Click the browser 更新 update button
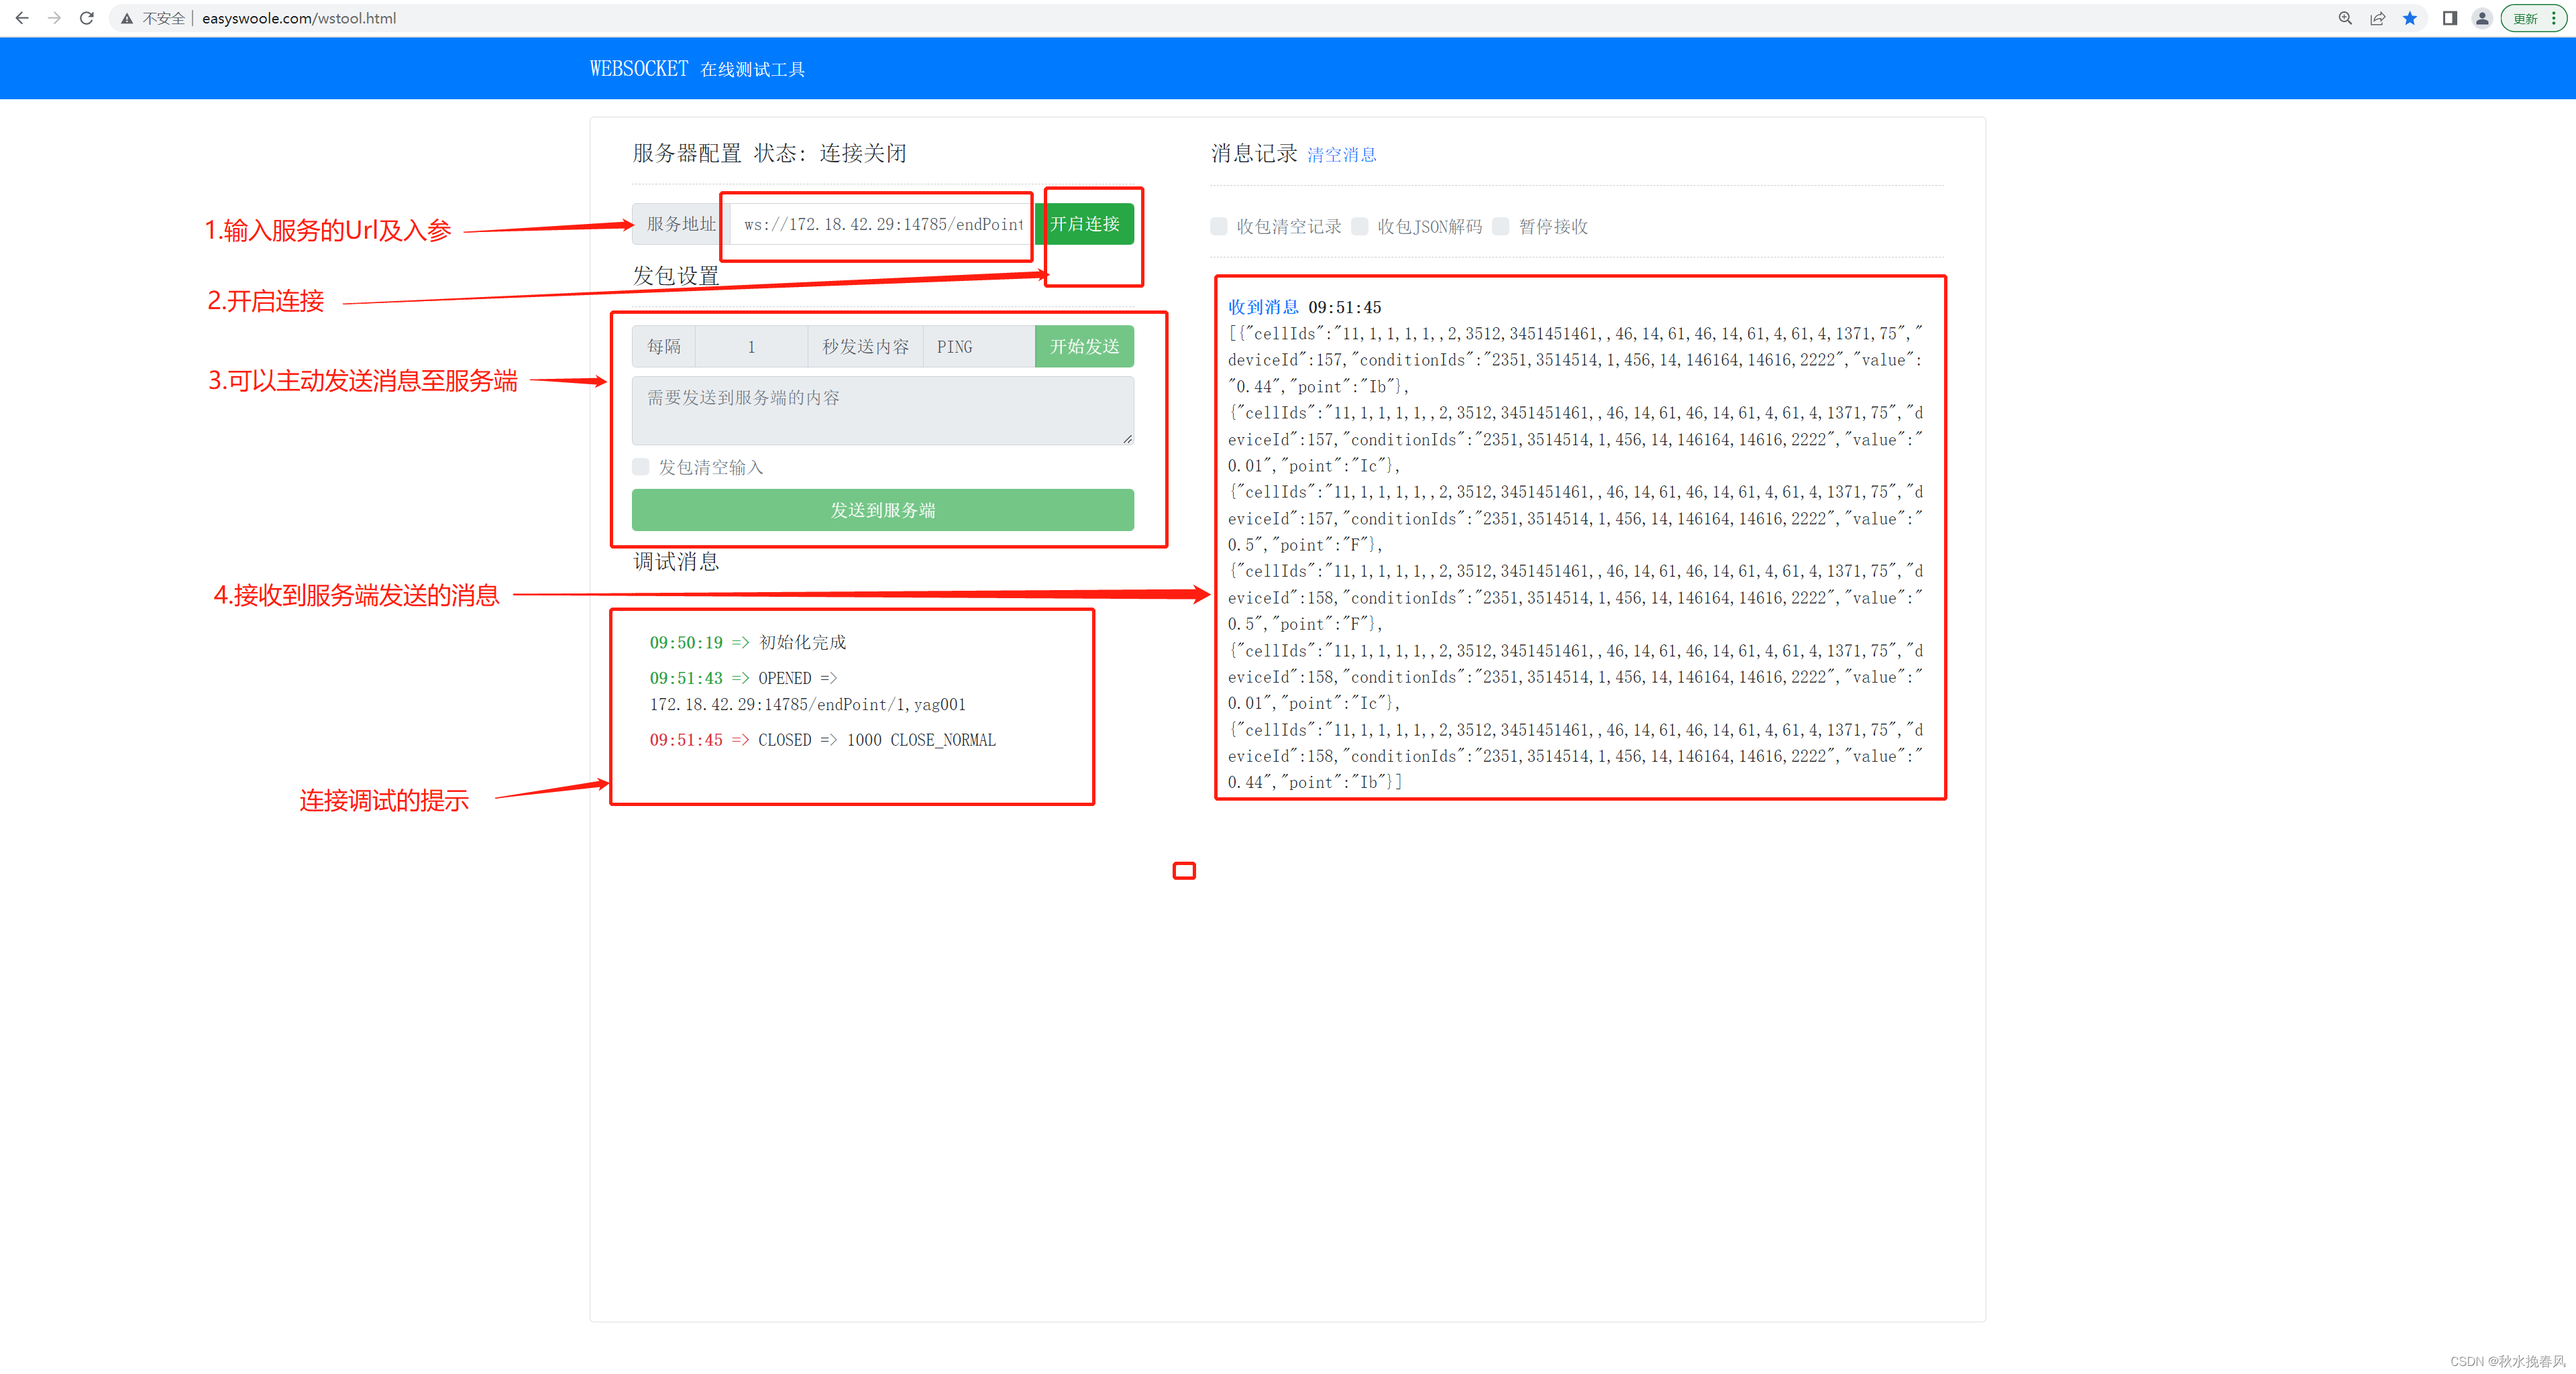 tap(2532, 18)
